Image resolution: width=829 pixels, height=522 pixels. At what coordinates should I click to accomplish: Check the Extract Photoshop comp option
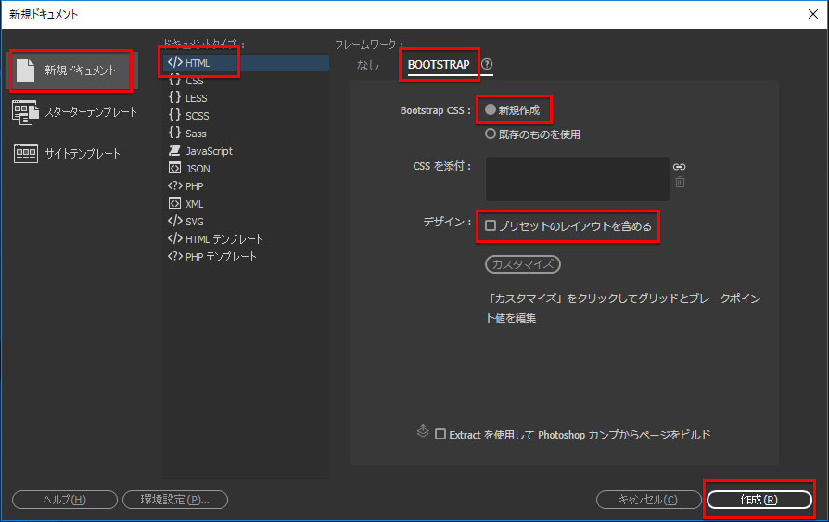point(440,434)
